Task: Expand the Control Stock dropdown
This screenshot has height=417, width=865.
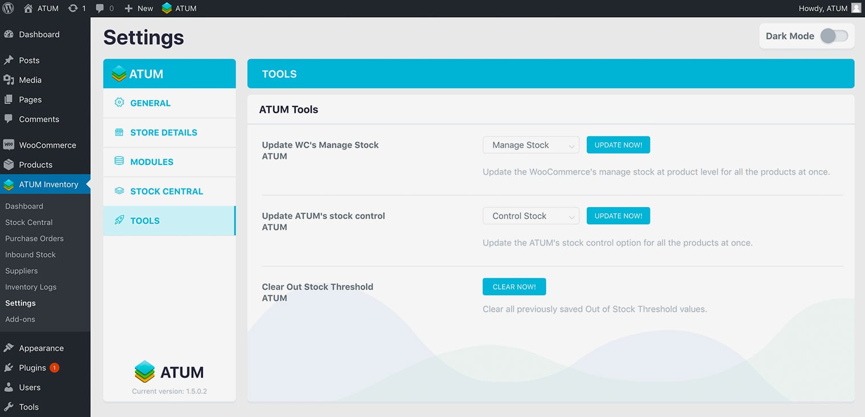Action: [530, 216]
